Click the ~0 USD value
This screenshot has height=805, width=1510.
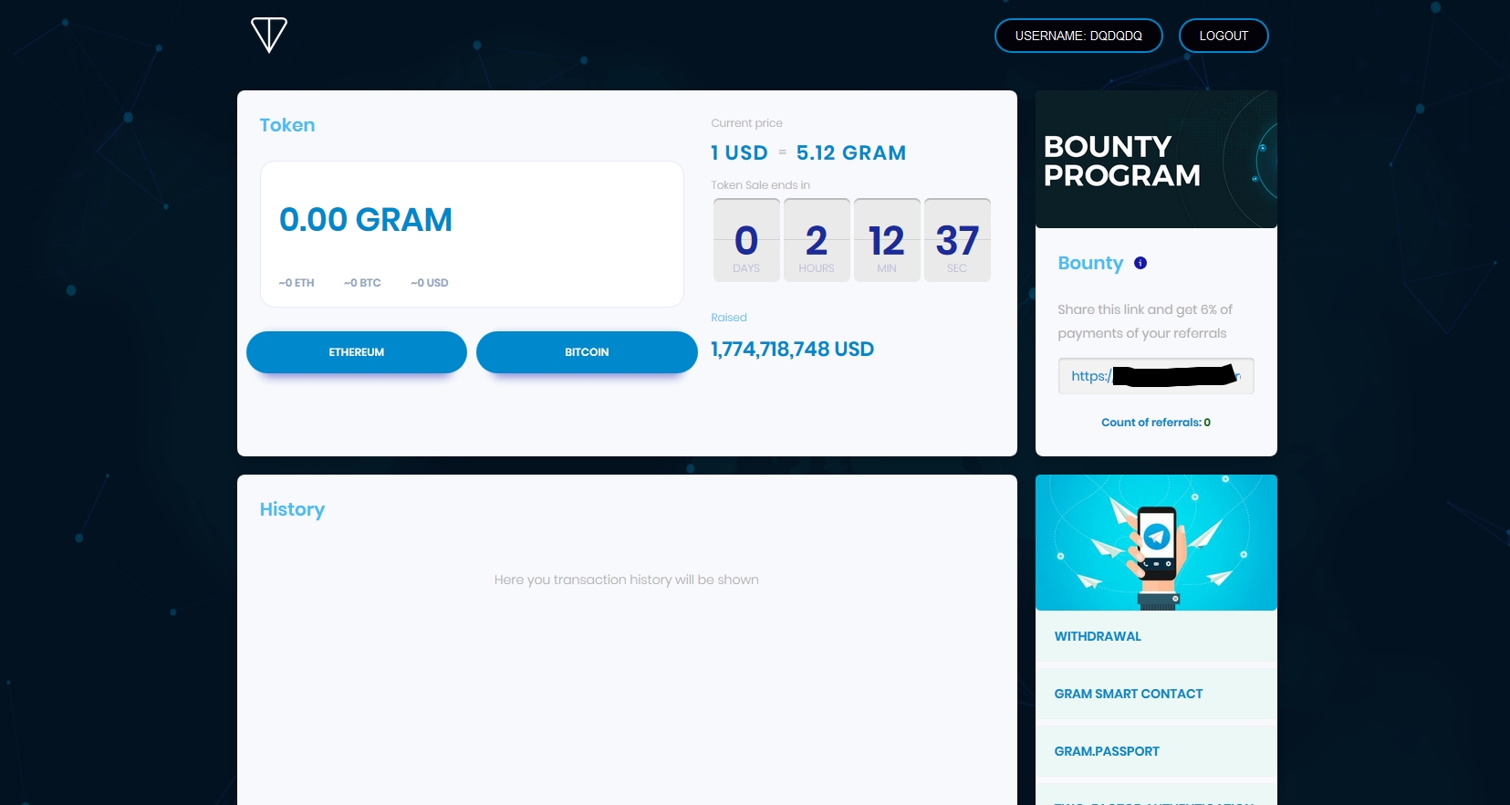pos(430,283)
